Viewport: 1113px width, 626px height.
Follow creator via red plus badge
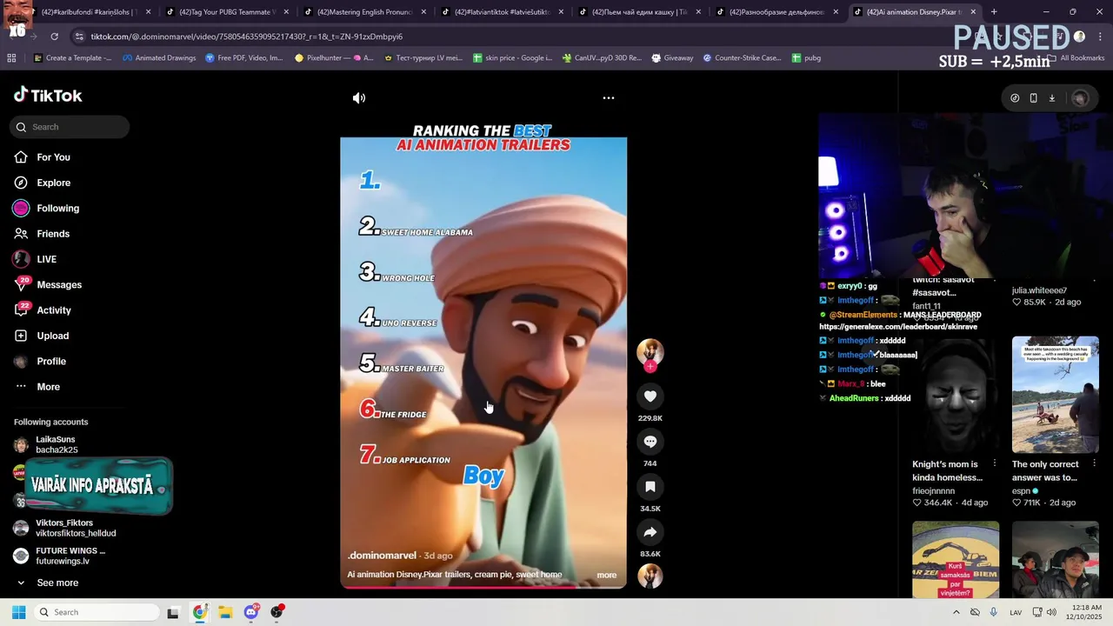650,367
